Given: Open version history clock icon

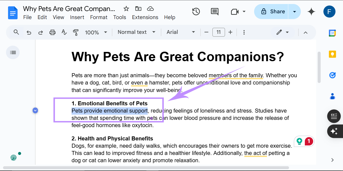Looking at the screenshot, I should point(196,12).
